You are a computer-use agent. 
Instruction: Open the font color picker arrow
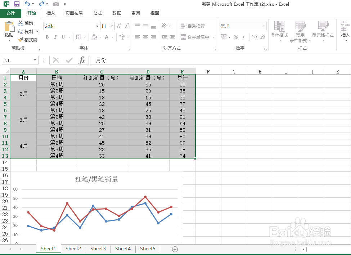click(x=112, y=37)
